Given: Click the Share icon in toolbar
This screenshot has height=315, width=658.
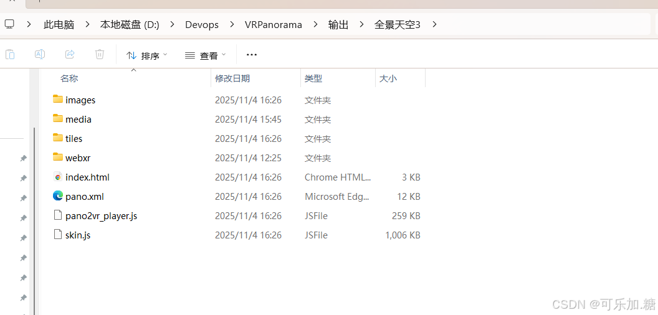Looking at the screenshot, I should pos(70,54).
